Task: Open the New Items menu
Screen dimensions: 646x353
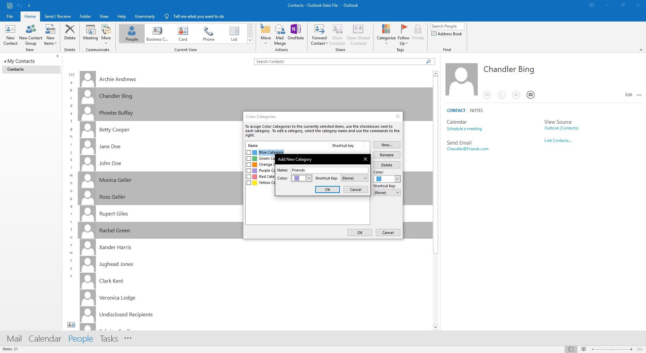Action: [50, 35]
